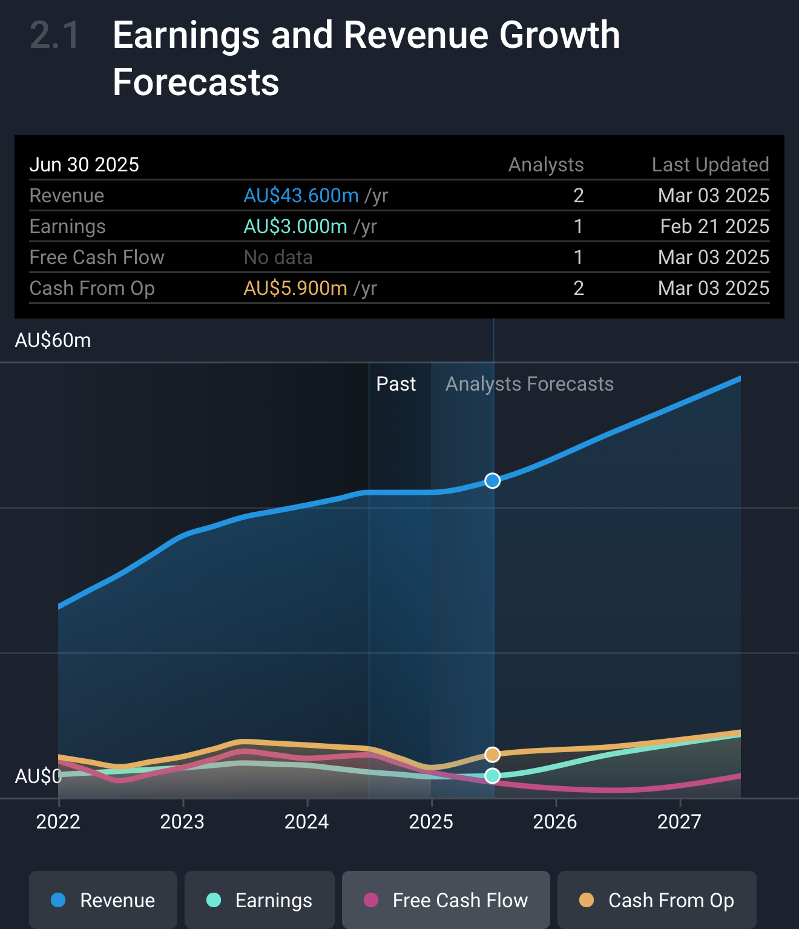Click the Free Cash Flow table row
This screenshot has width=799, height=929.
pos(399,257)
